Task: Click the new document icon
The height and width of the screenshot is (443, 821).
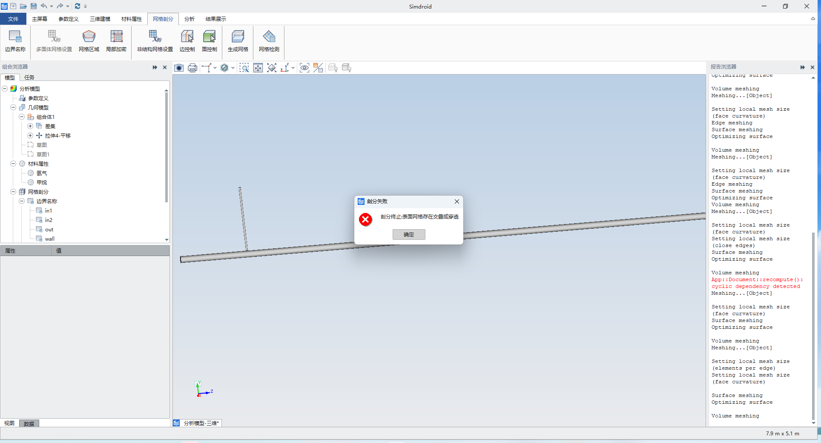Action: click(x=13, y=6)
